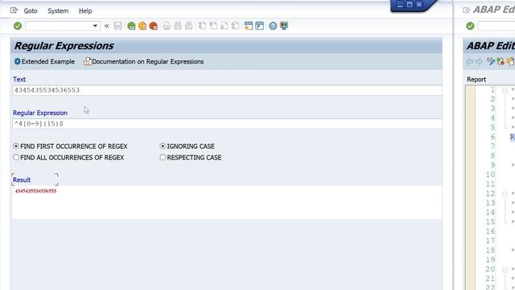Open the window menu icon left of Goto
The width and height of the screenshot is (515, 290).
coord(14,10)
